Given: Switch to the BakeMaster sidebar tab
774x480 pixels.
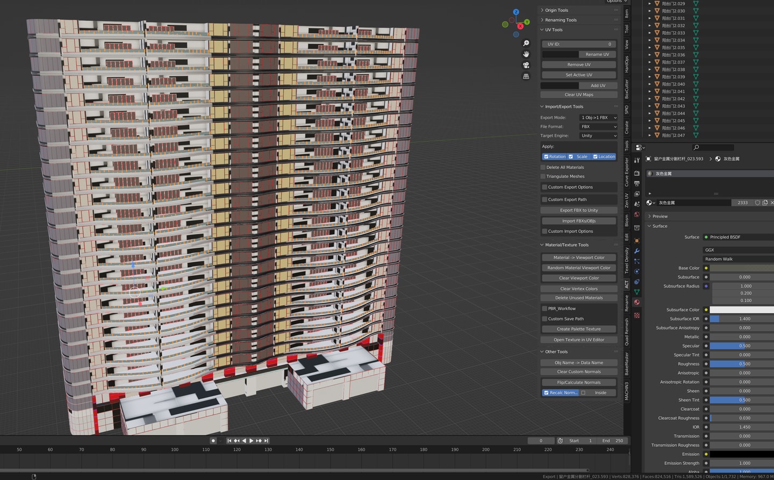Looking at the screenshot, I should click(627, 364).
